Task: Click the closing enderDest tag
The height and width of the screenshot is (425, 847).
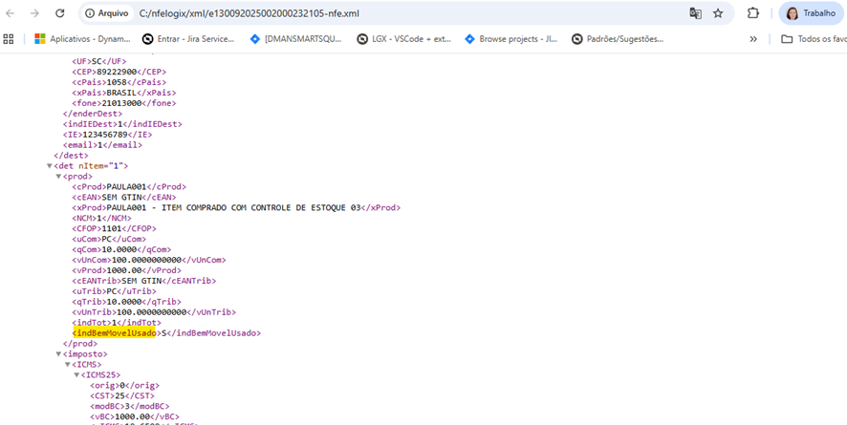Action: [93, 114]
